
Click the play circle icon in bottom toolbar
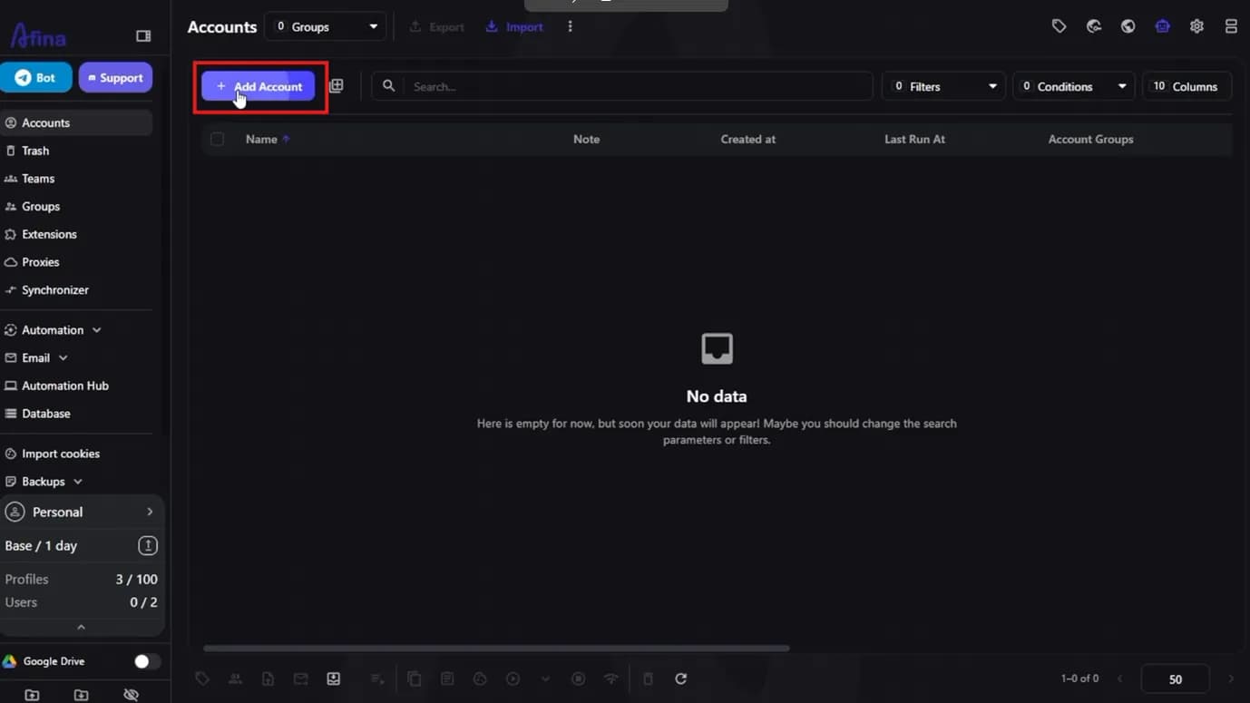click(513, 679)
